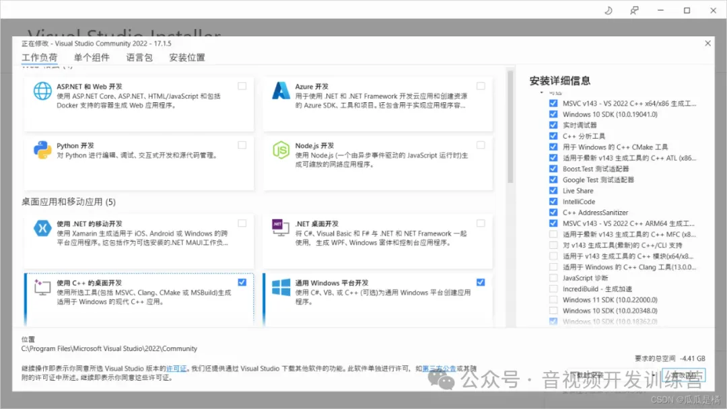
Task: Click the Node.js development workload icon
Action: pyautogui.click(x=281, y=150)
